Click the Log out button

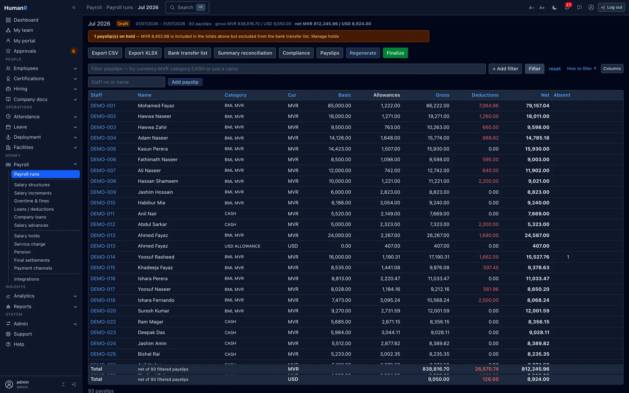[x=611, y=7]
